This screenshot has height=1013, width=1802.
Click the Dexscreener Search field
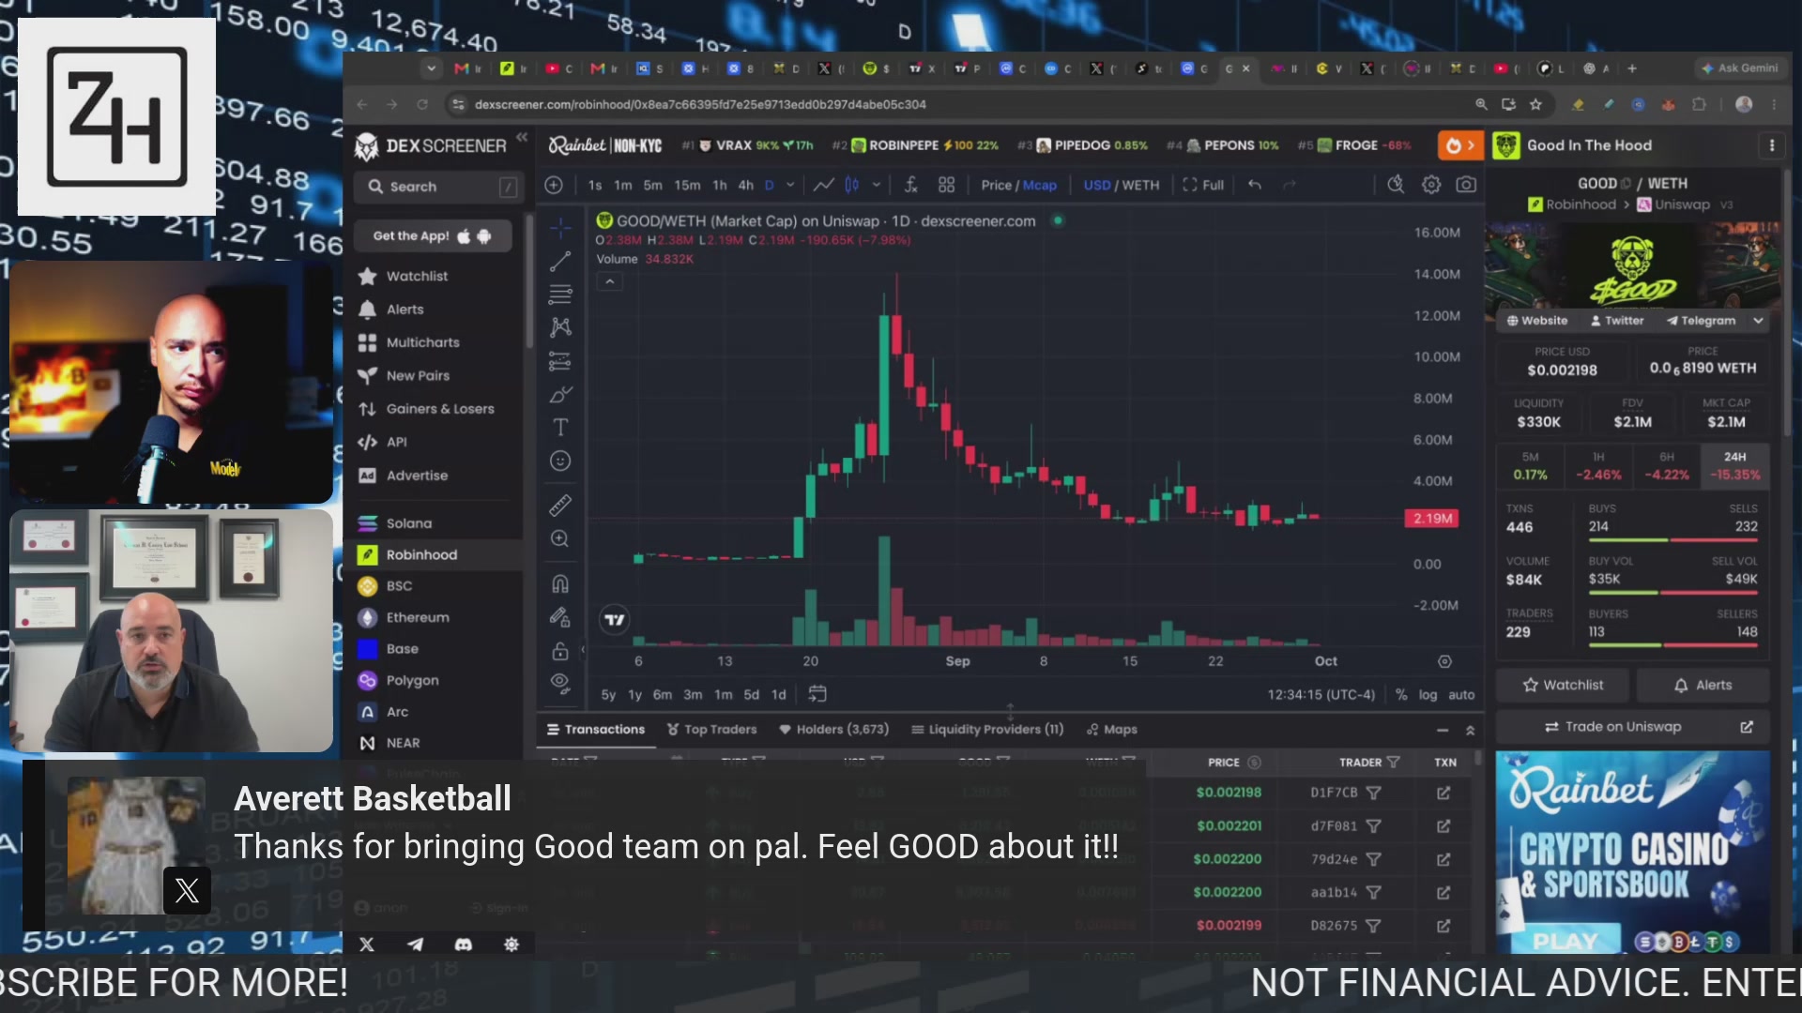click(x=437, y=187)
